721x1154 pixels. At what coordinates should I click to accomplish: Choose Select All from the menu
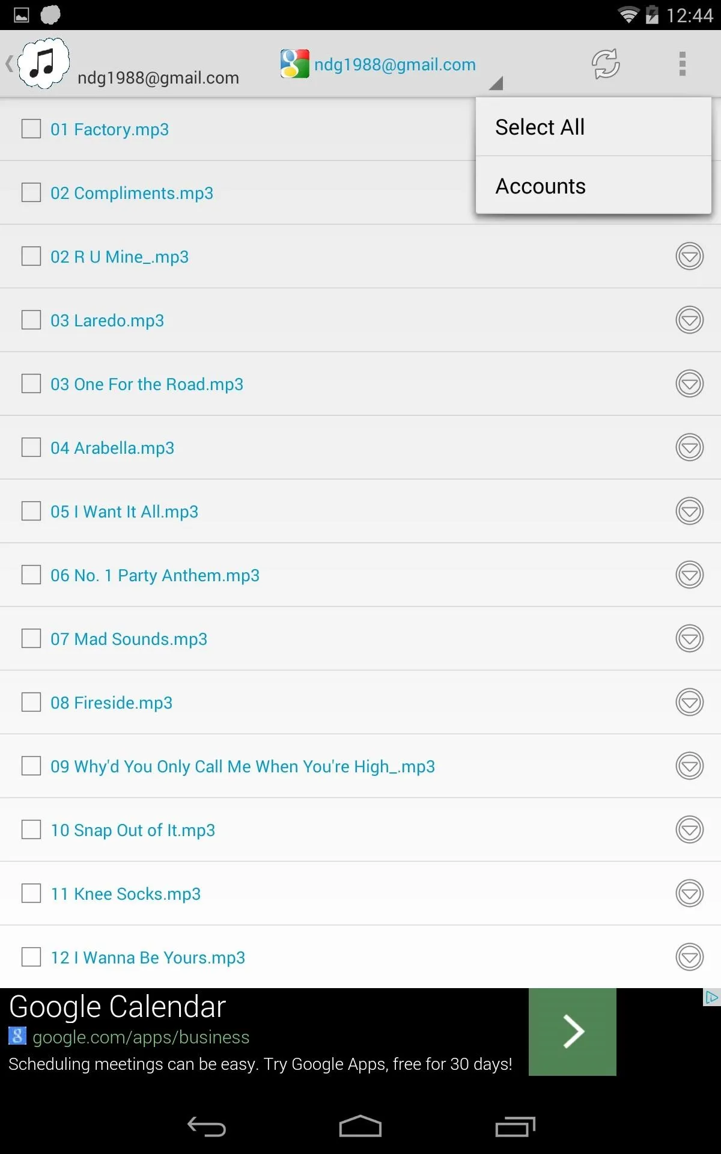coord(594,127)
